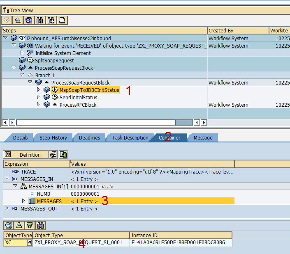Click the Find binoculars icon in Tree View toolbar
Viewport: 290px width, 254px height.
(x=40, y=20)
